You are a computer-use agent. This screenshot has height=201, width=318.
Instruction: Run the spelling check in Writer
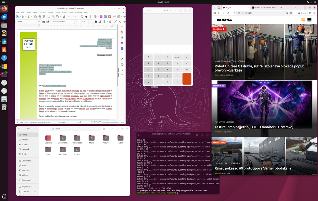pyautogui.click(x=86, y=17)
